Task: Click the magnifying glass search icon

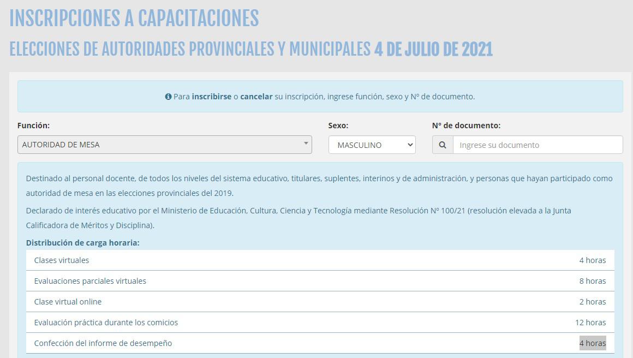Action: (x=443, y=145)
